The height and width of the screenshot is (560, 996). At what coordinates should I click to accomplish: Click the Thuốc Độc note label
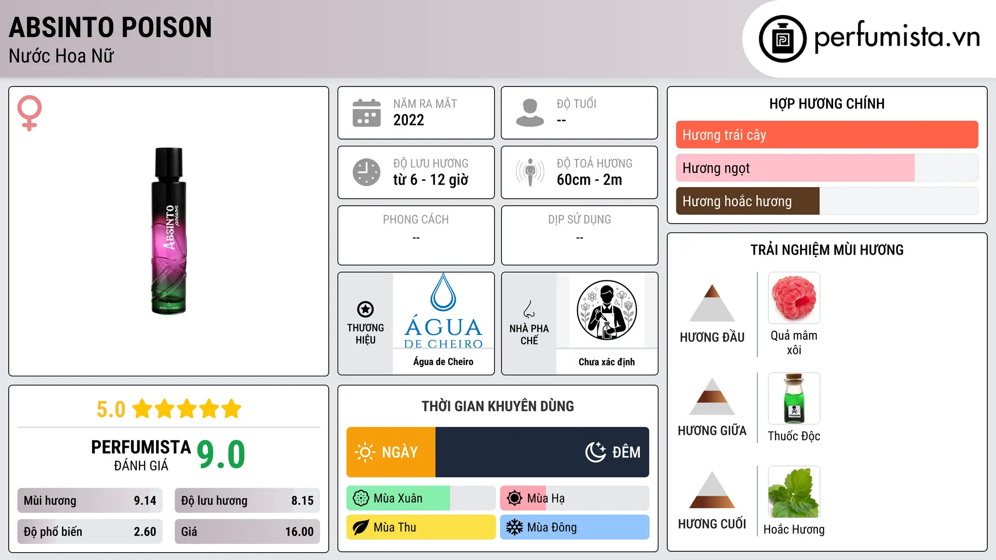coord(794,436)
